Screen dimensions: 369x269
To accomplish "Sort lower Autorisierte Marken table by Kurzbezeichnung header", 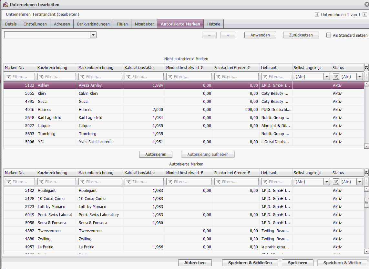I will (x=56, y=173).
